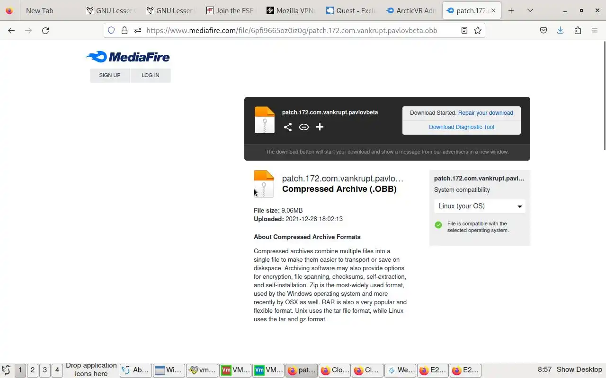Click 'Uploaded: 2021-12-28 18:02:13' text
Screen dimensions: 606x378
(298, 219)
